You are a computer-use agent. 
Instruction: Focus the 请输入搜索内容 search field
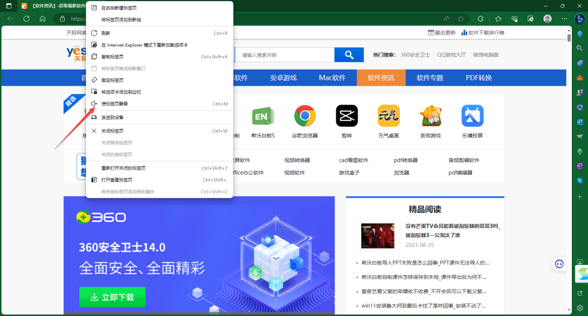click(284, 55)
